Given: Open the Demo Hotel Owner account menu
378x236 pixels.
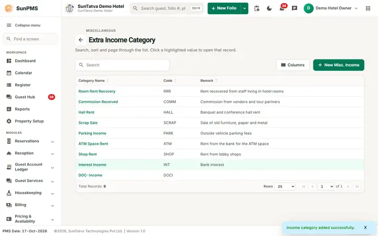Looking at the screenshot, I should point(331,8).
